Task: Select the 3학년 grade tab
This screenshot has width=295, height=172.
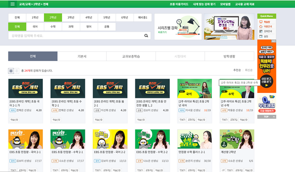Action: point(71,18)
